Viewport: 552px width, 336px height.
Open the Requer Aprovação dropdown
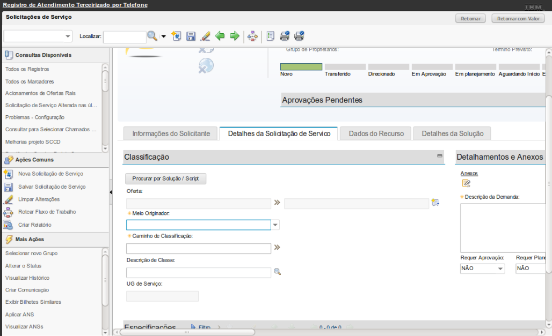(x=500, y=268)
